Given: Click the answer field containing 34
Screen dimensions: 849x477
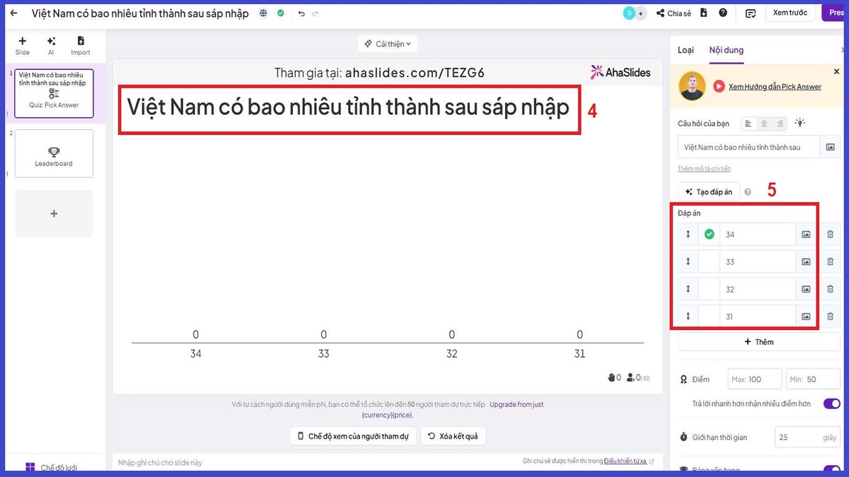Looking at the screenshot, I should click(x=758, y=234).
